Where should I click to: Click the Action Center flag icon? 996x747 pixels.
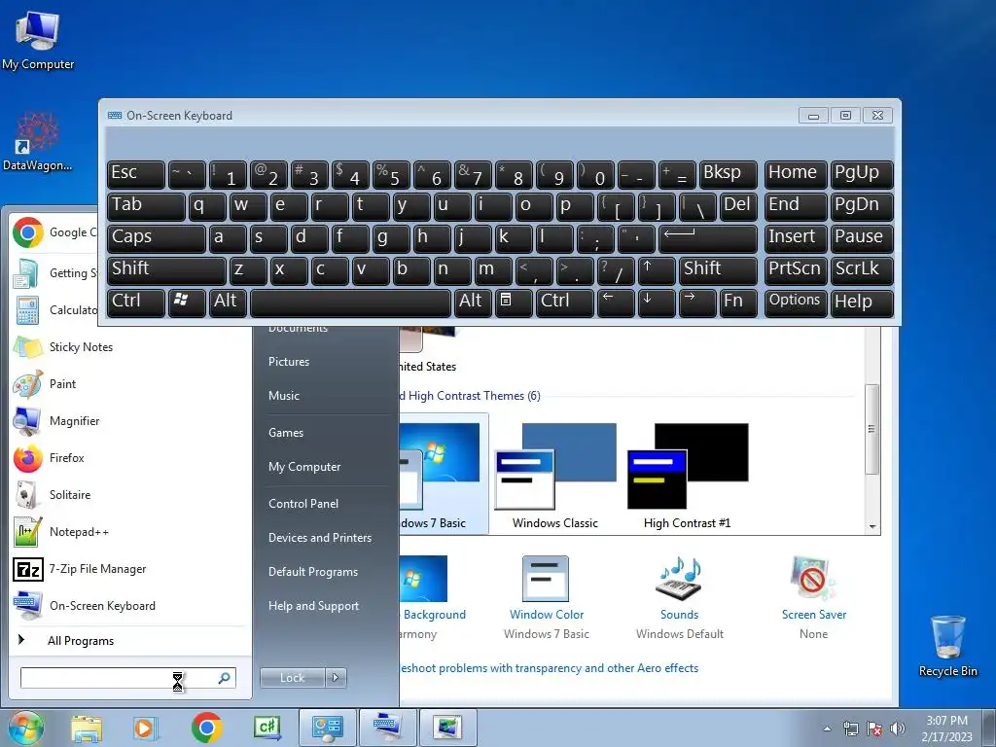874,729
